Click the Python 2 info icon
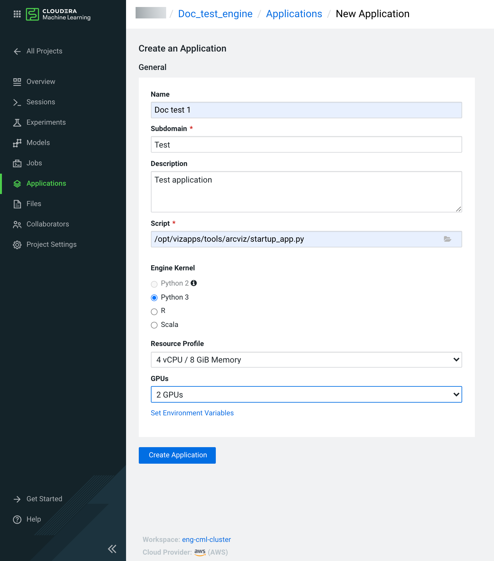The image size is (494, 561). pos(194,283)
